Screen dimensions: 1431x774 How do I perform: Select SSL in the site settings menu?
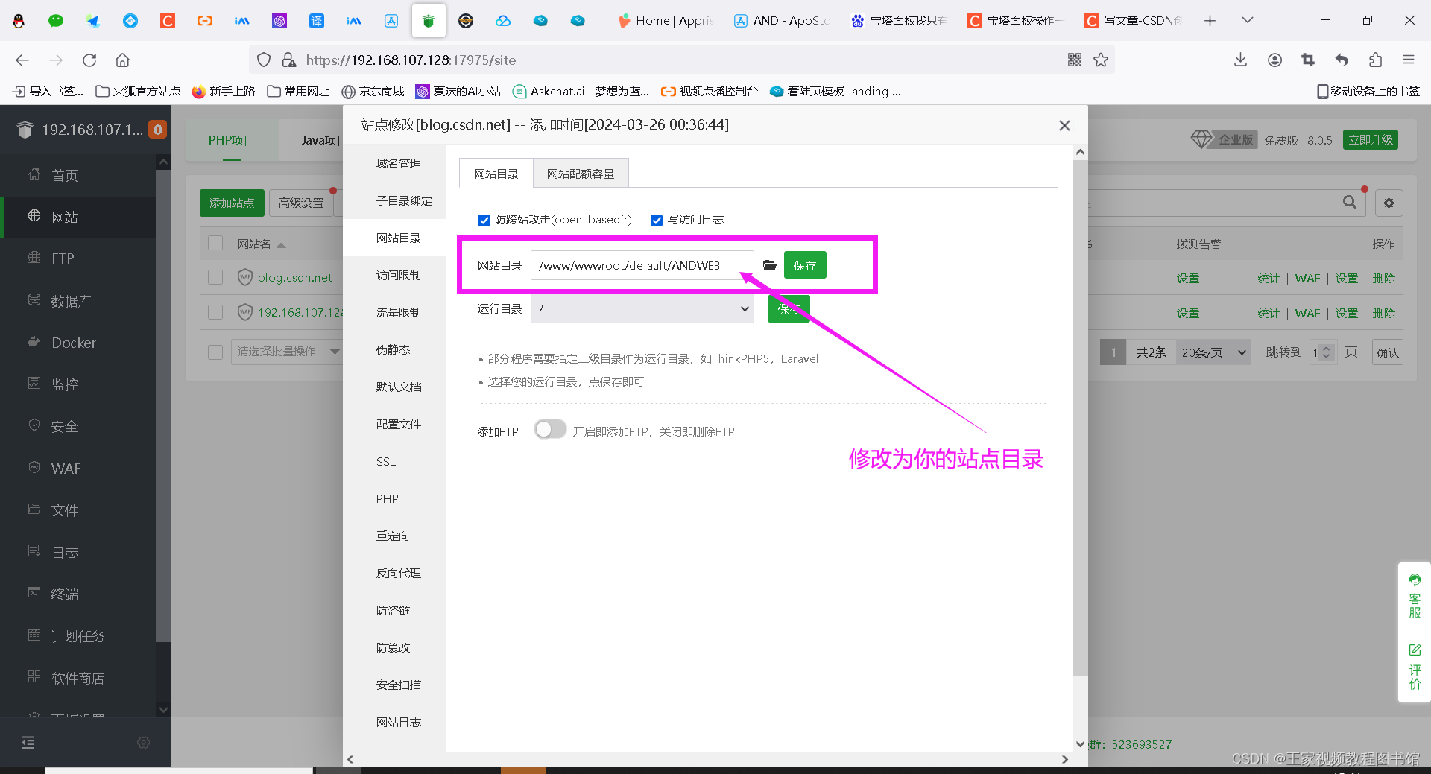pyautogui.click(x=386, y=462)
